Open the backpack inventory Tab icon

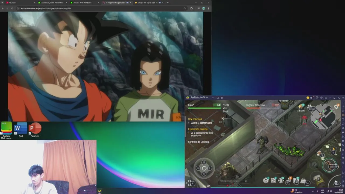pyautogui.click(x=304, y=181)
